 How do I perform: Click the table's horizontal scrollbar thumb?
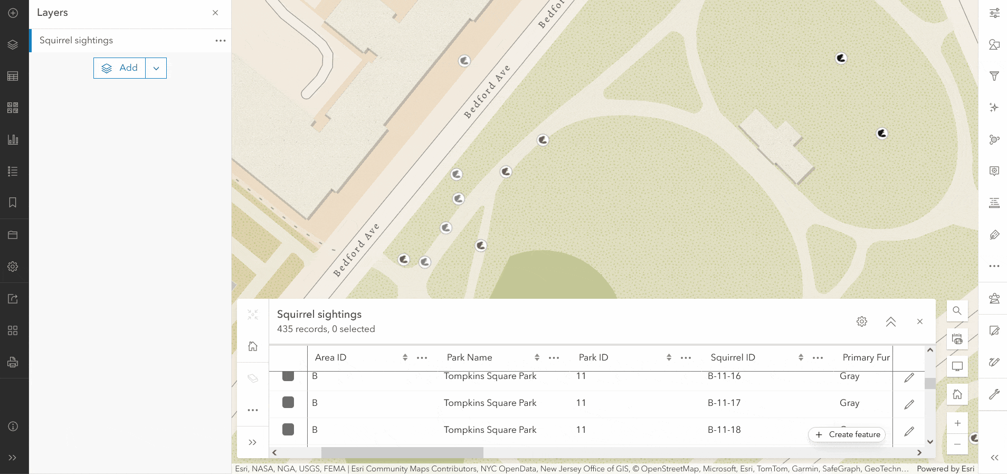click(x=402, y=452)
